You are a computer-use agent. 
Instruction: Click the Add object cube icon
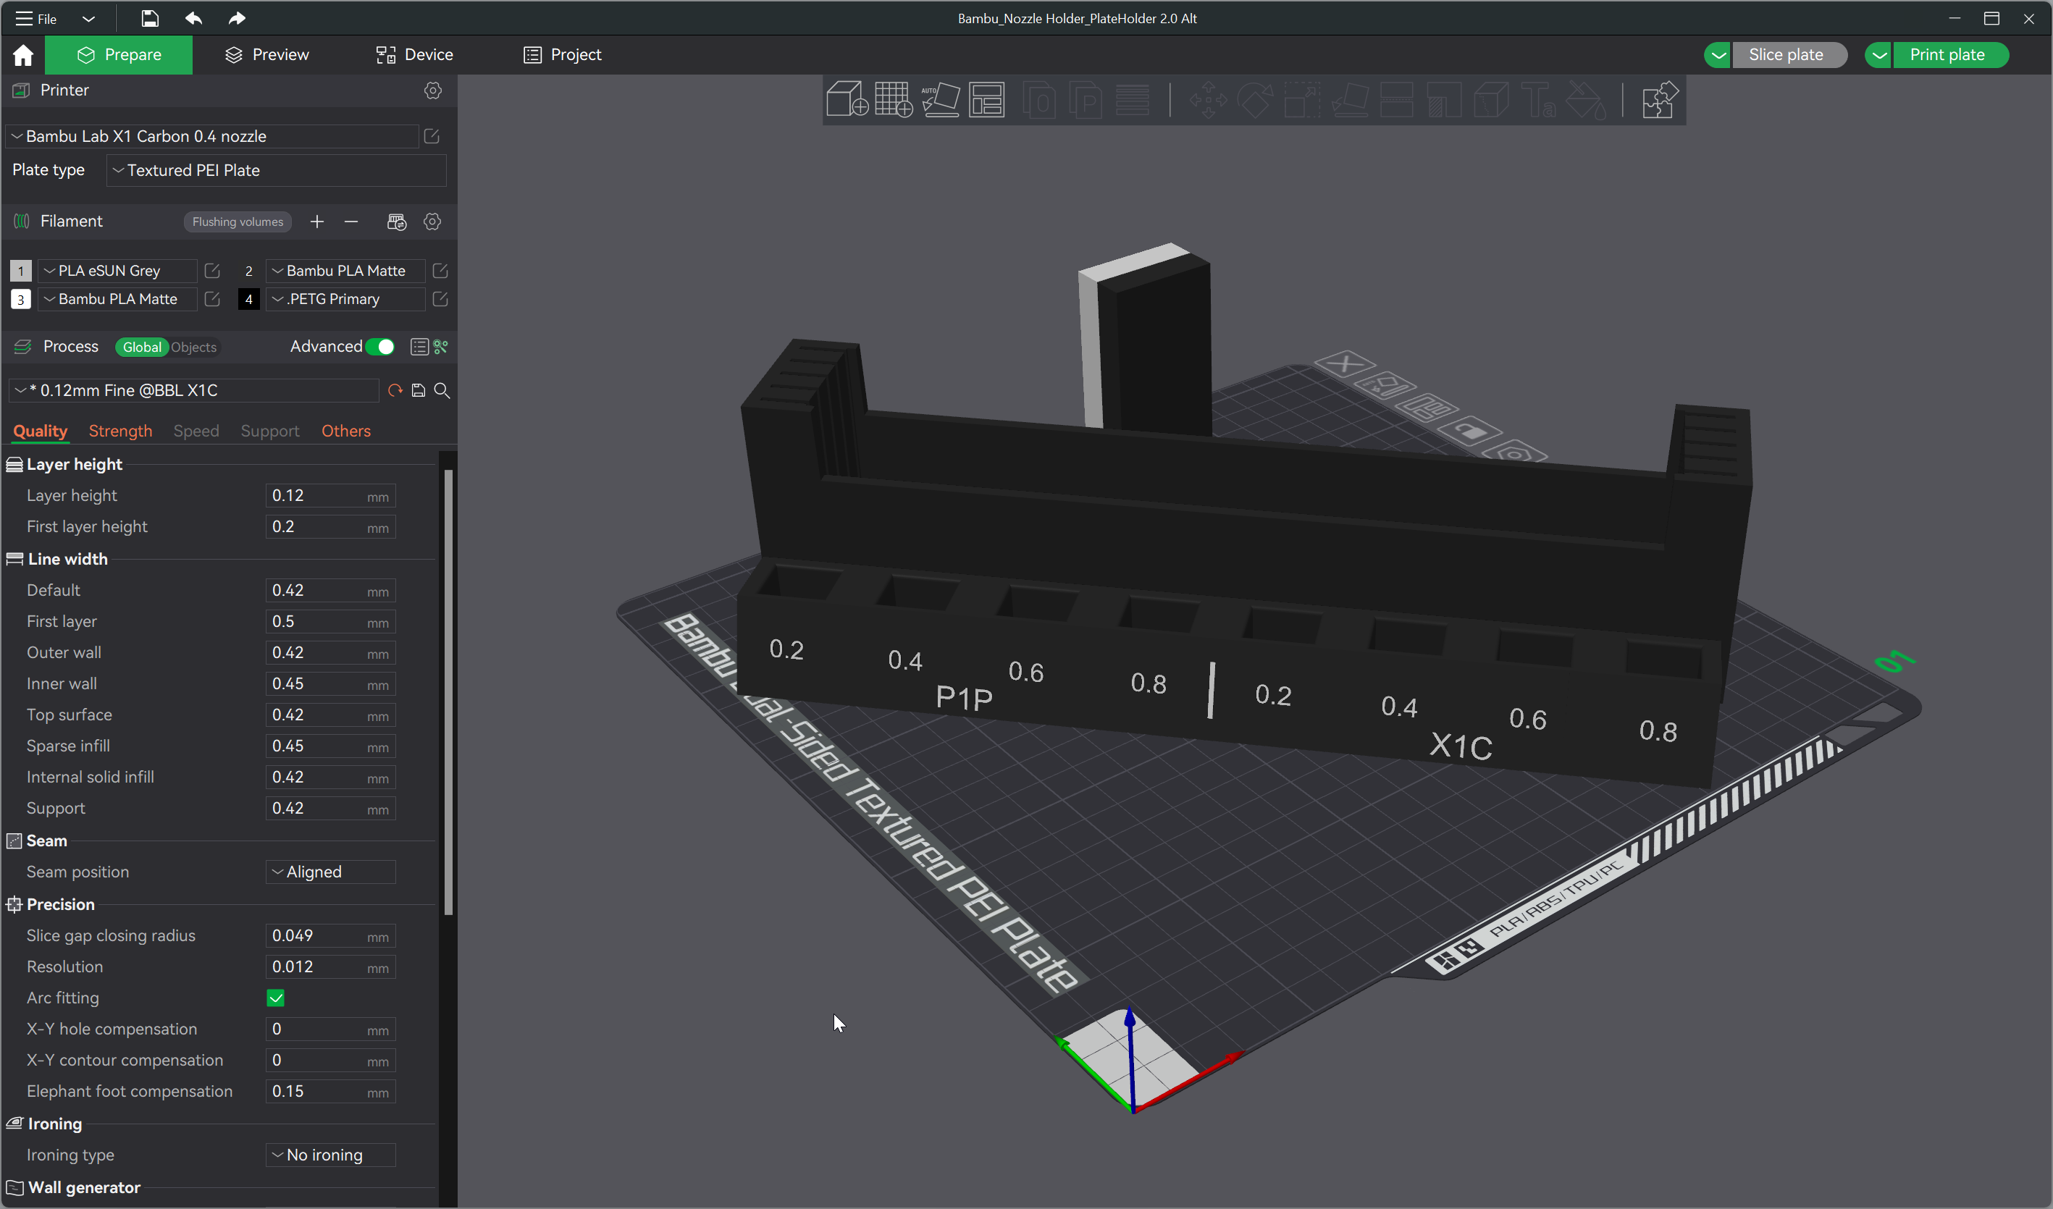[x=847, y=100]
